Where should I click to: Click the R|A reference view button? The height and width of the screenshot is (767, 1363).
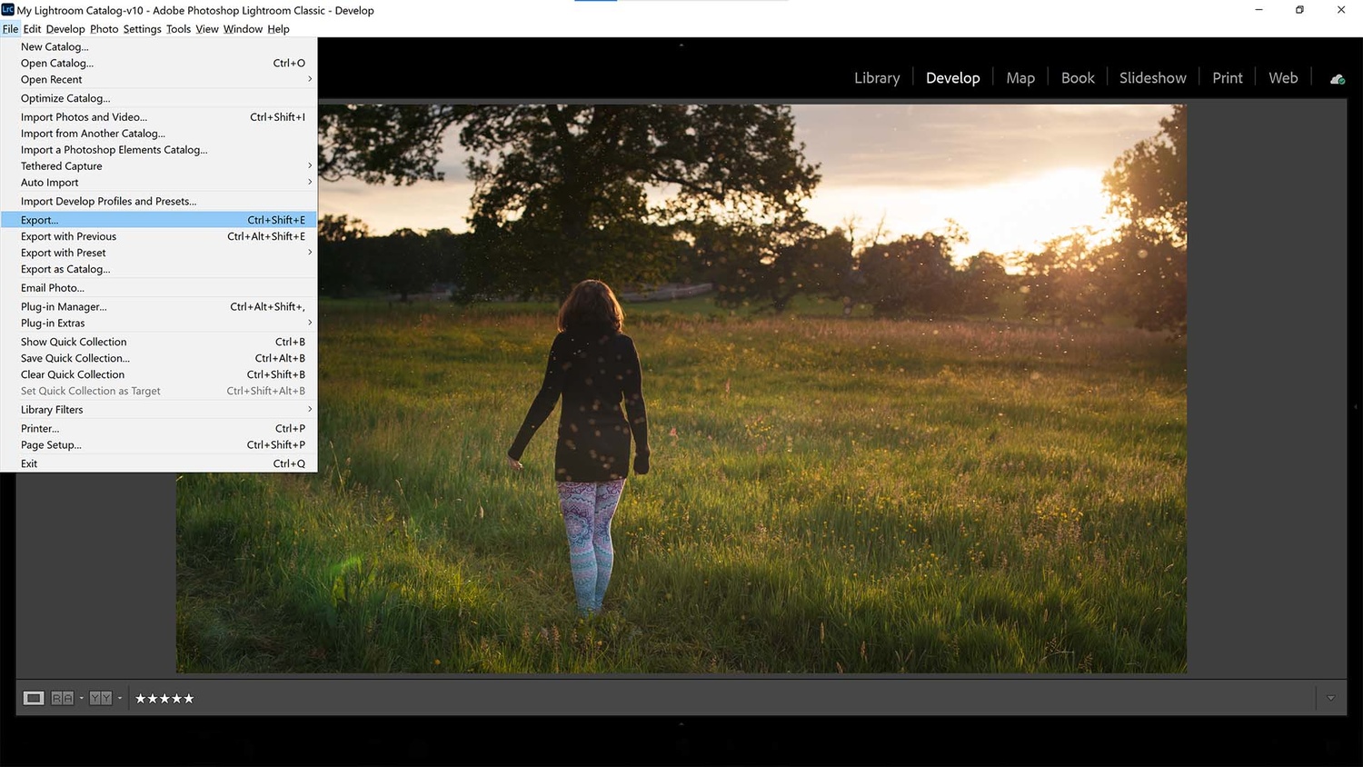coord(62,698)
